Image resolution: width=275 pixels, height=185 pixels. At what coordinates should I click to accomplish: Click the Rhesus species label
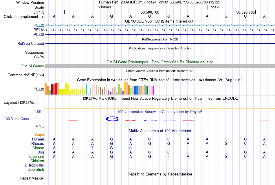(x=38, y=143)
